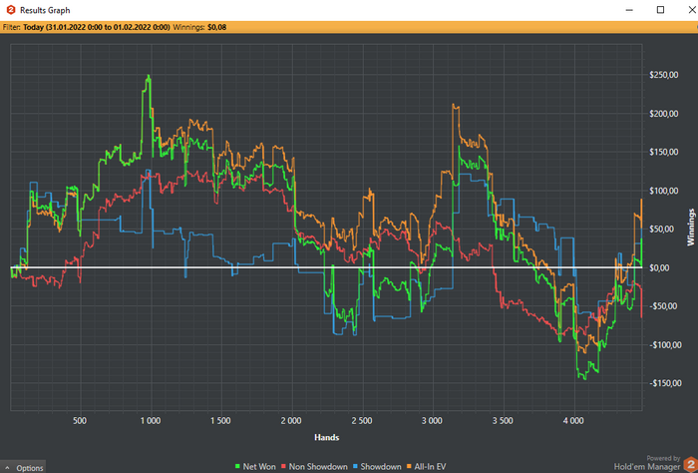Expand the Options panel

click(x=24, y=468)
